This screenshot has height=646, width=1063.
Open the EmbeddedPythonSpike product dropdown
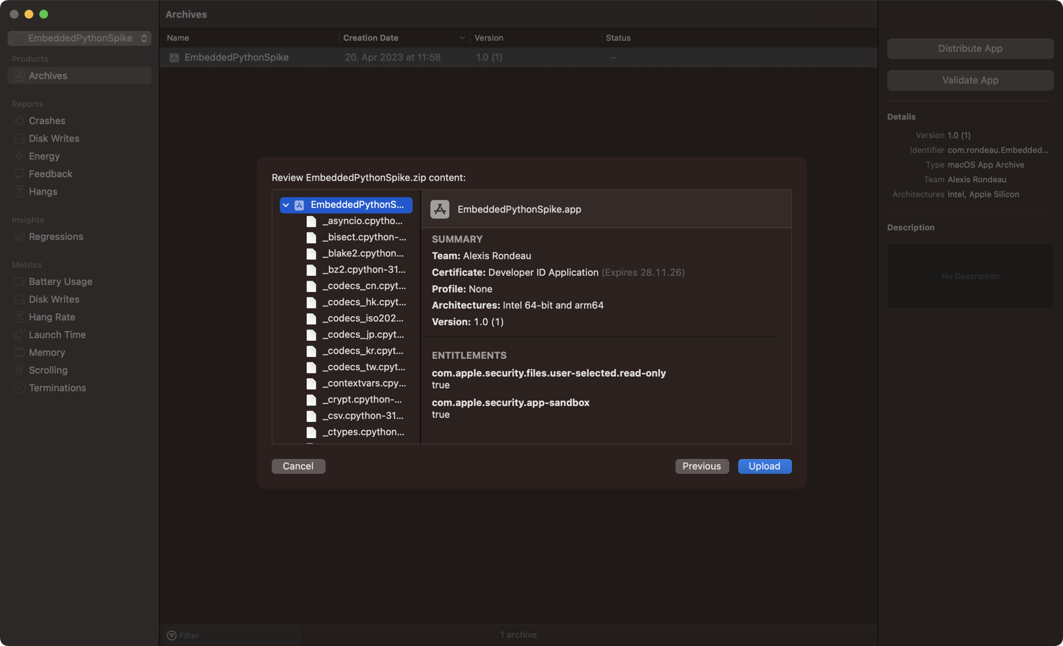click(79, 39)
